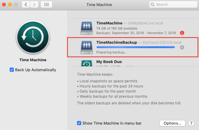This screenshot has height=130, width=199.
Task: Show all preferences grid button
Action: 47,5
